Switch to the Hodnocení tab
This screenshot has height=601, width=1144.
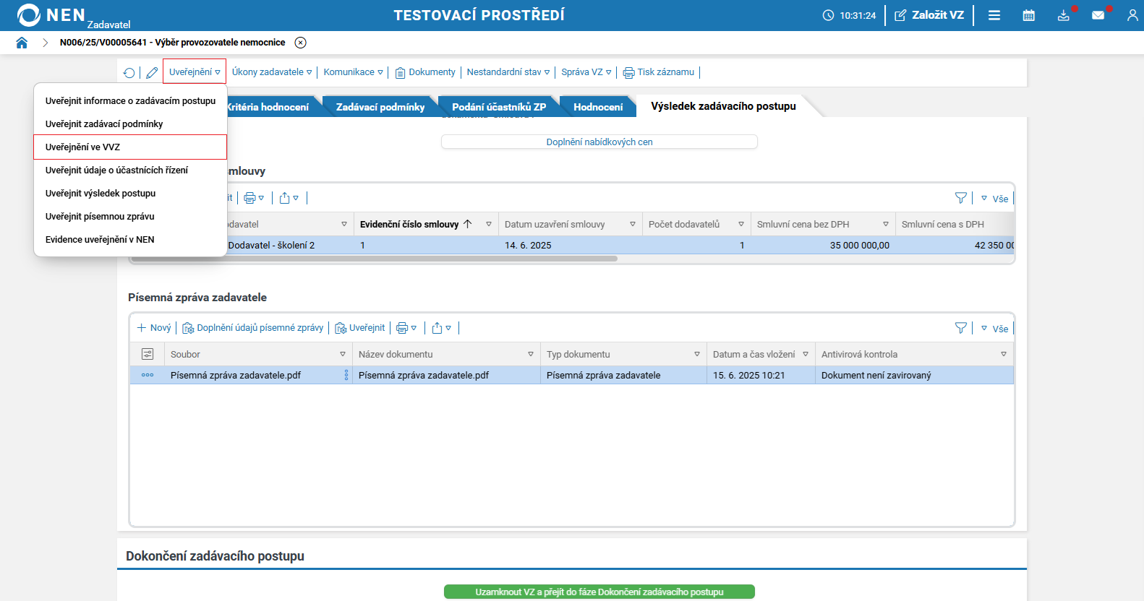598,107
